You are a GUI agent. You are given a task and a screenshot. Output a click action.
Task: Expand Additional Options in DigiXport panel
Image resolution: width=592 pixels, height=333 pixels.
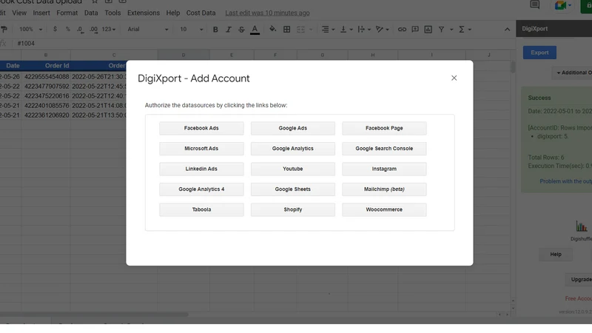[x=573, y=73]
